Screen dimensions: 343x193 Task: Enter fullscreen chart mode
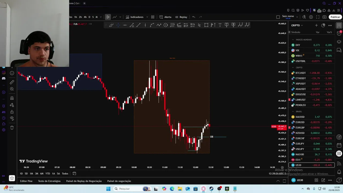318,17
